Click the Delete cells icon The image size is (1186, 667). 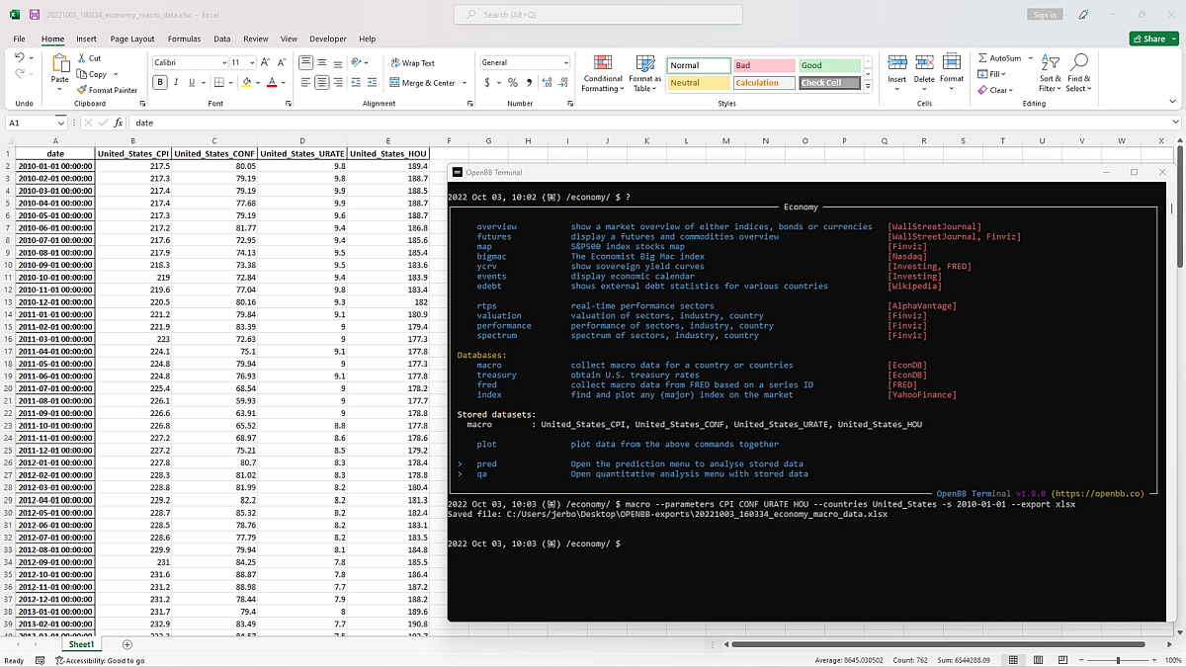(924, 62)
